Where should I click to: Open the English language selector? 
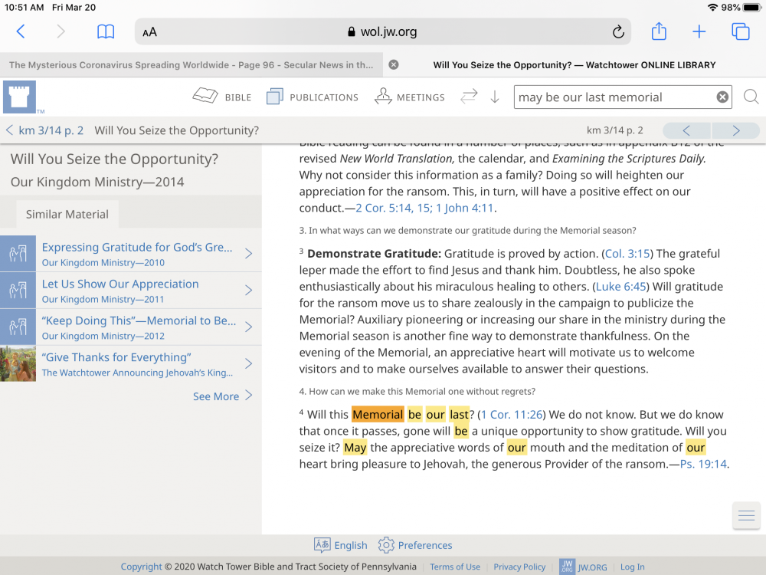341,545
